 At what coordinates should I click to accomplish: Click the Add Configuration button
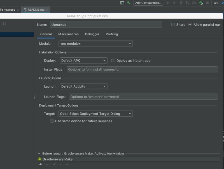click(x=148, y=3)
